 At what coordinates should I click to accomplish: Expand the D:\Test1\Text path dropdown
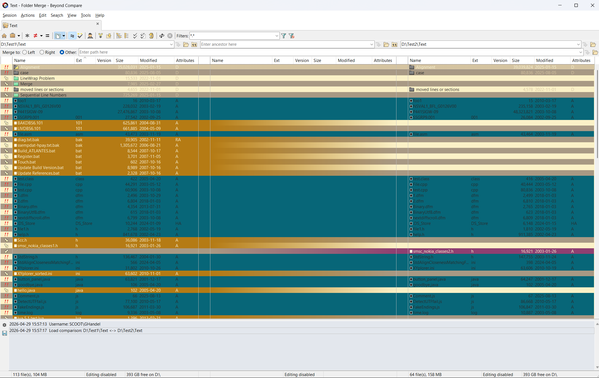coord(171,44)
